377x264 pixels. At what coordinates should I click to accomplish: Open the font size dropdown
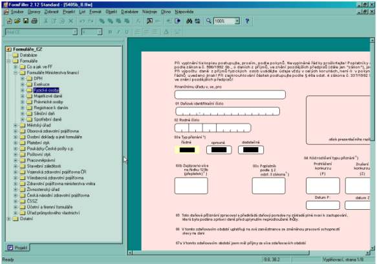[100, 32]
